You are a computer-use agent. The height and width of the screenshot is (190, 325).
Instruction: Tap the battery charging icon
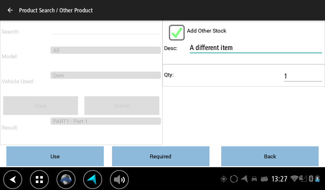317,179
